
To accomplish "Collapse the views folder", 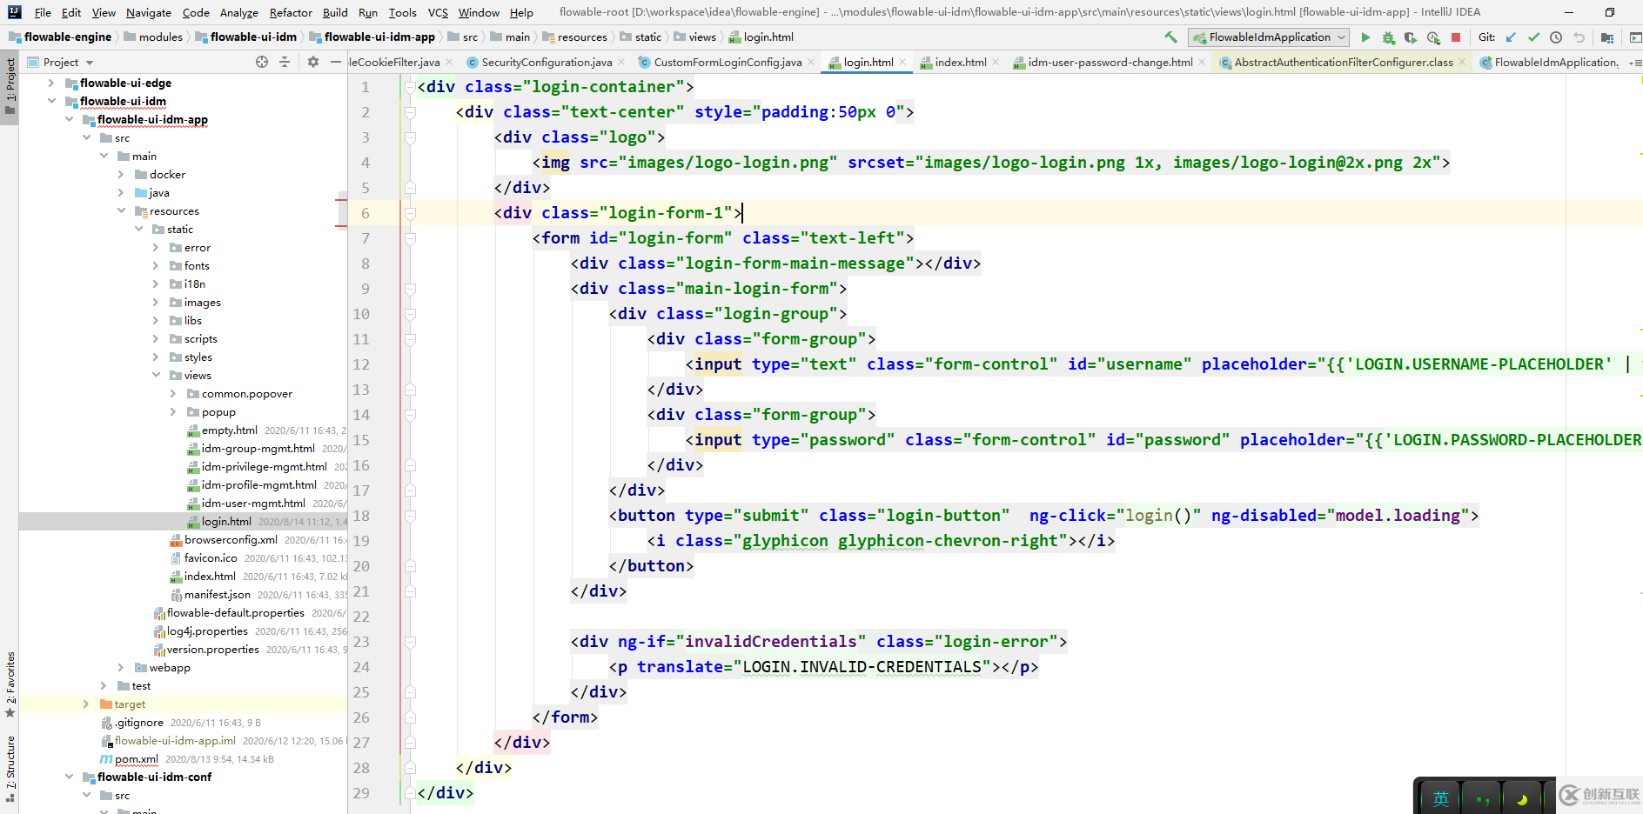I will tap(156, 375).
